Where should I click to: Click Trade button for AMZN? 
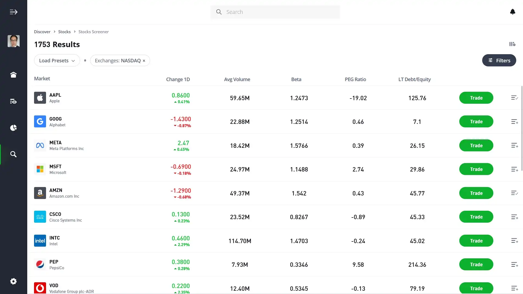coord(476,193)
